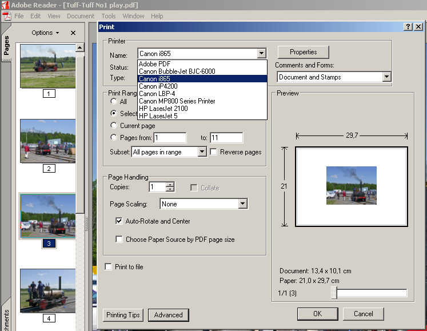This screenshot has height=331, width=427.
Task: Select page 1 thumbnail in Pages panel
Action: pyautogui.click(x=48, y=66)
